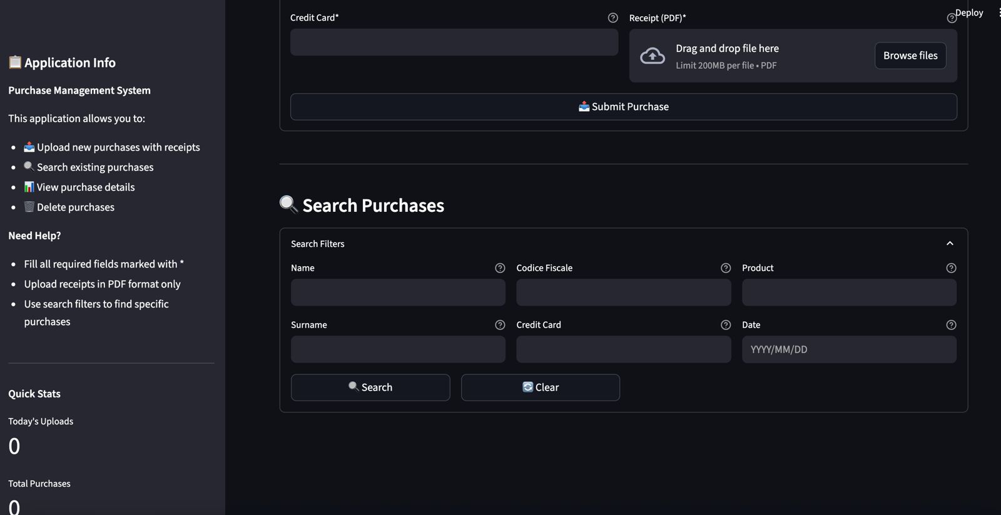Submit the purchase form

point(623,107)
